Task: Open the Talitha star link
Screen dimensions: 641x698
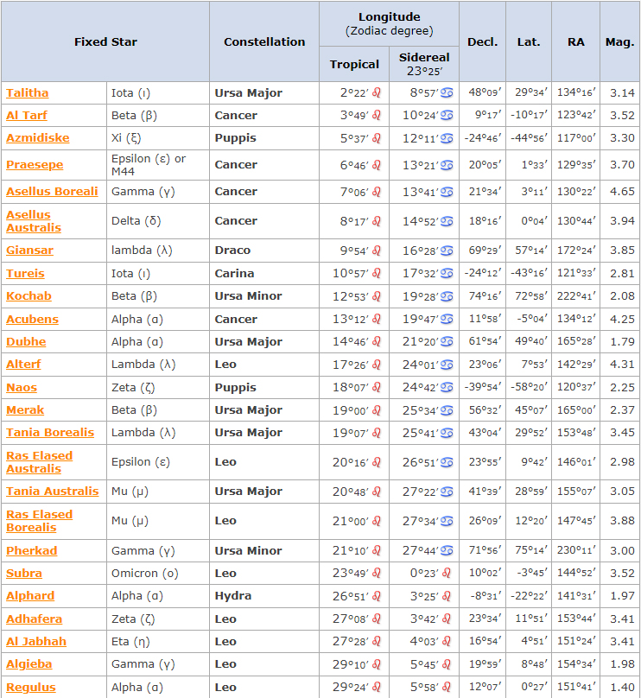Action: click(x=27, y=93)
